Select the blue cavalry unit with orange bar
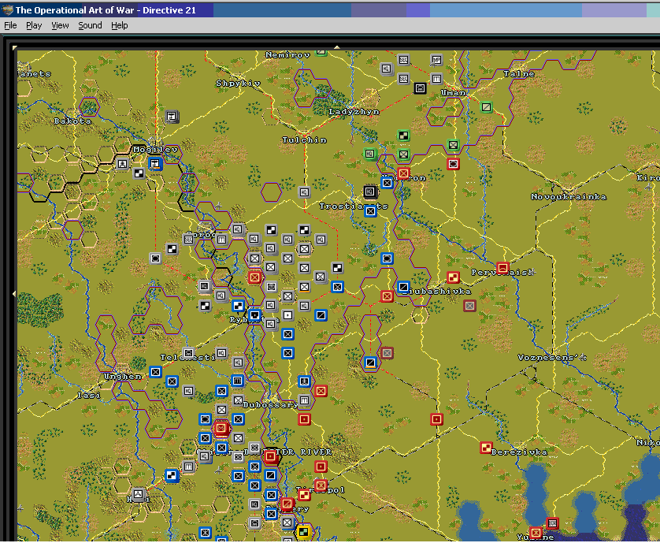 [x=370, y=363]
